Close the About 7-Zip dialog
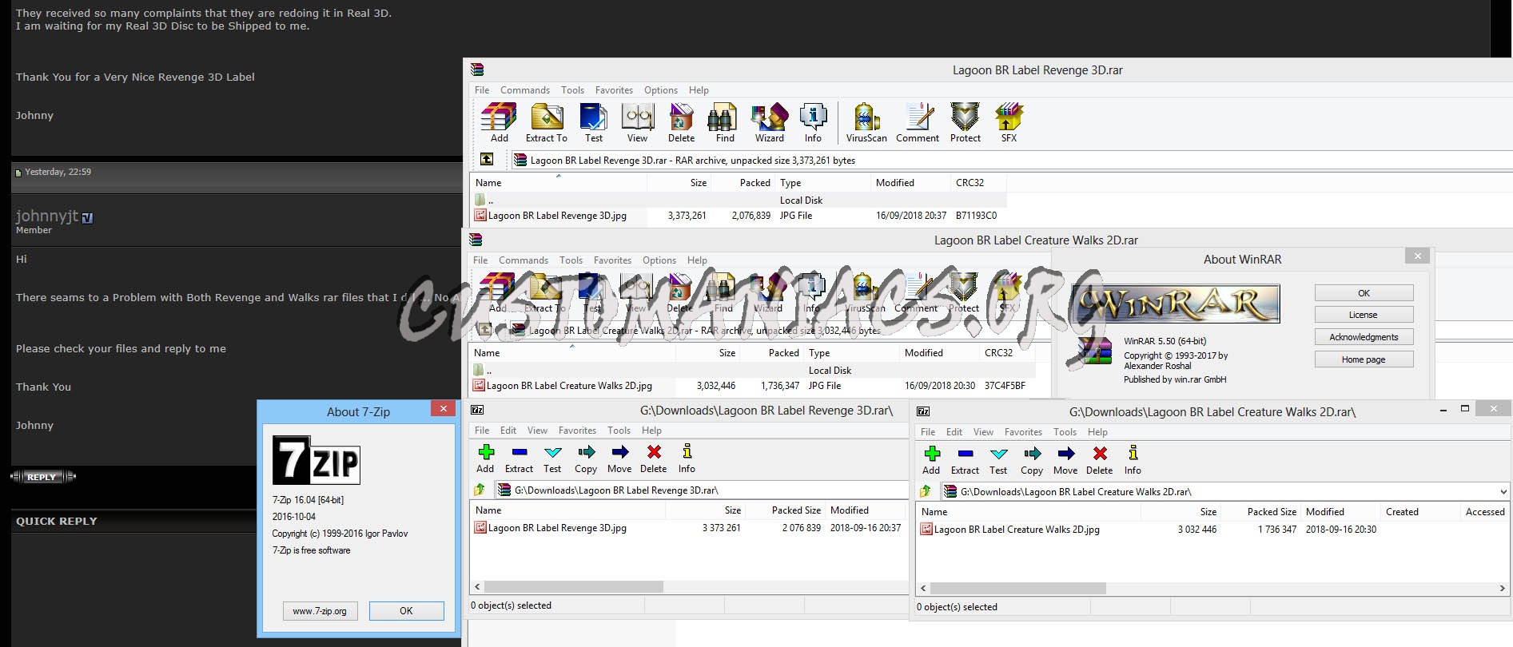This screenshot has height=647, width=1513. point(443,408)
